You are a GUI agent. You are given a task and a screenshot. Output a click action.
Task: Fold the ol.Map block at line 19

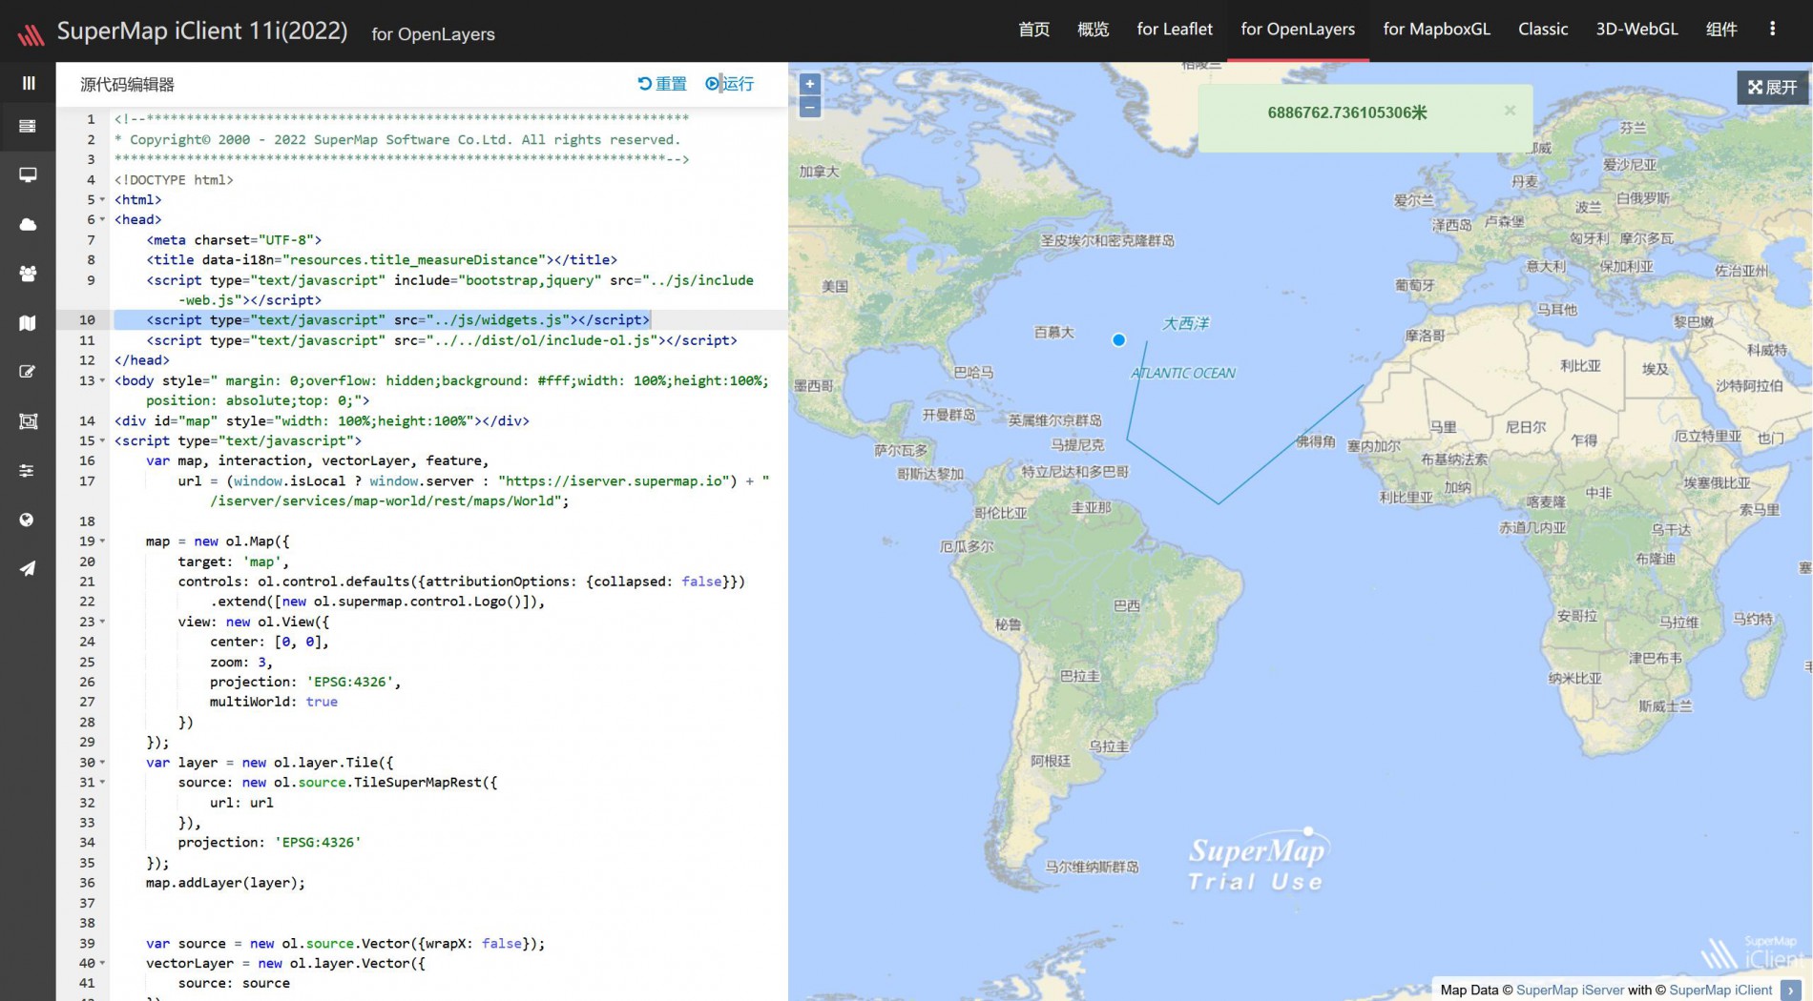(x=102, y=541)
